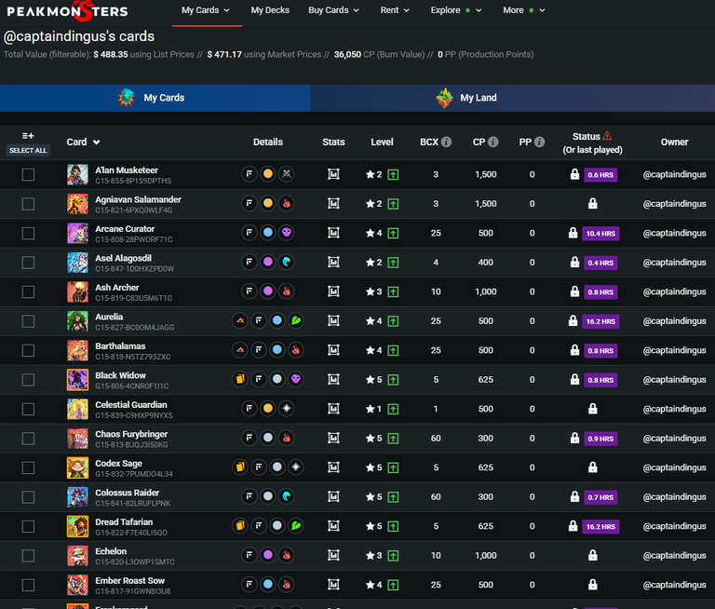
Task: Go to PeakMonsters home logo
Action: coord(67,11)
